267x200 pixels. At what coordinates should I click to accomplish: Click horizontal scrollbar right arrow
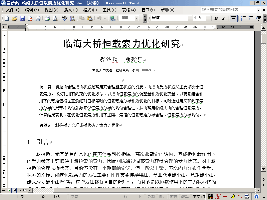tap(258, 190)
